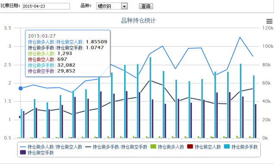This screenshot has height=165, width=276.
Task: Toggle the cyan 持仓做多手数 legend item
Action: pos(241,147)
